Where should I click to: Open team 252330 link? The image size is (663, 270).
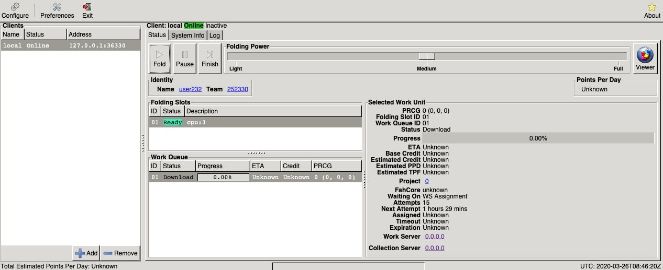tap(237, 89)
